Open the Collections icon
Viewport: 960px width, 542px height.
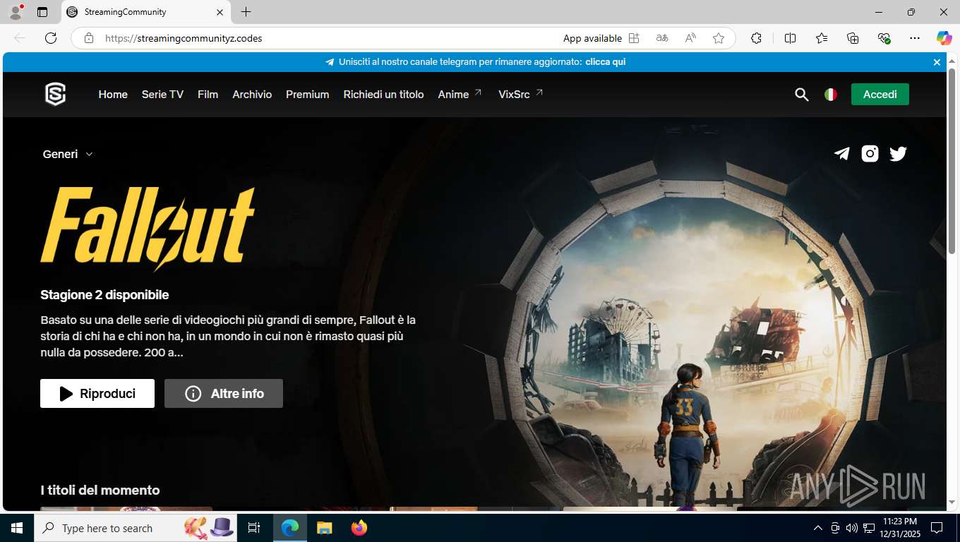coord(853,38)
